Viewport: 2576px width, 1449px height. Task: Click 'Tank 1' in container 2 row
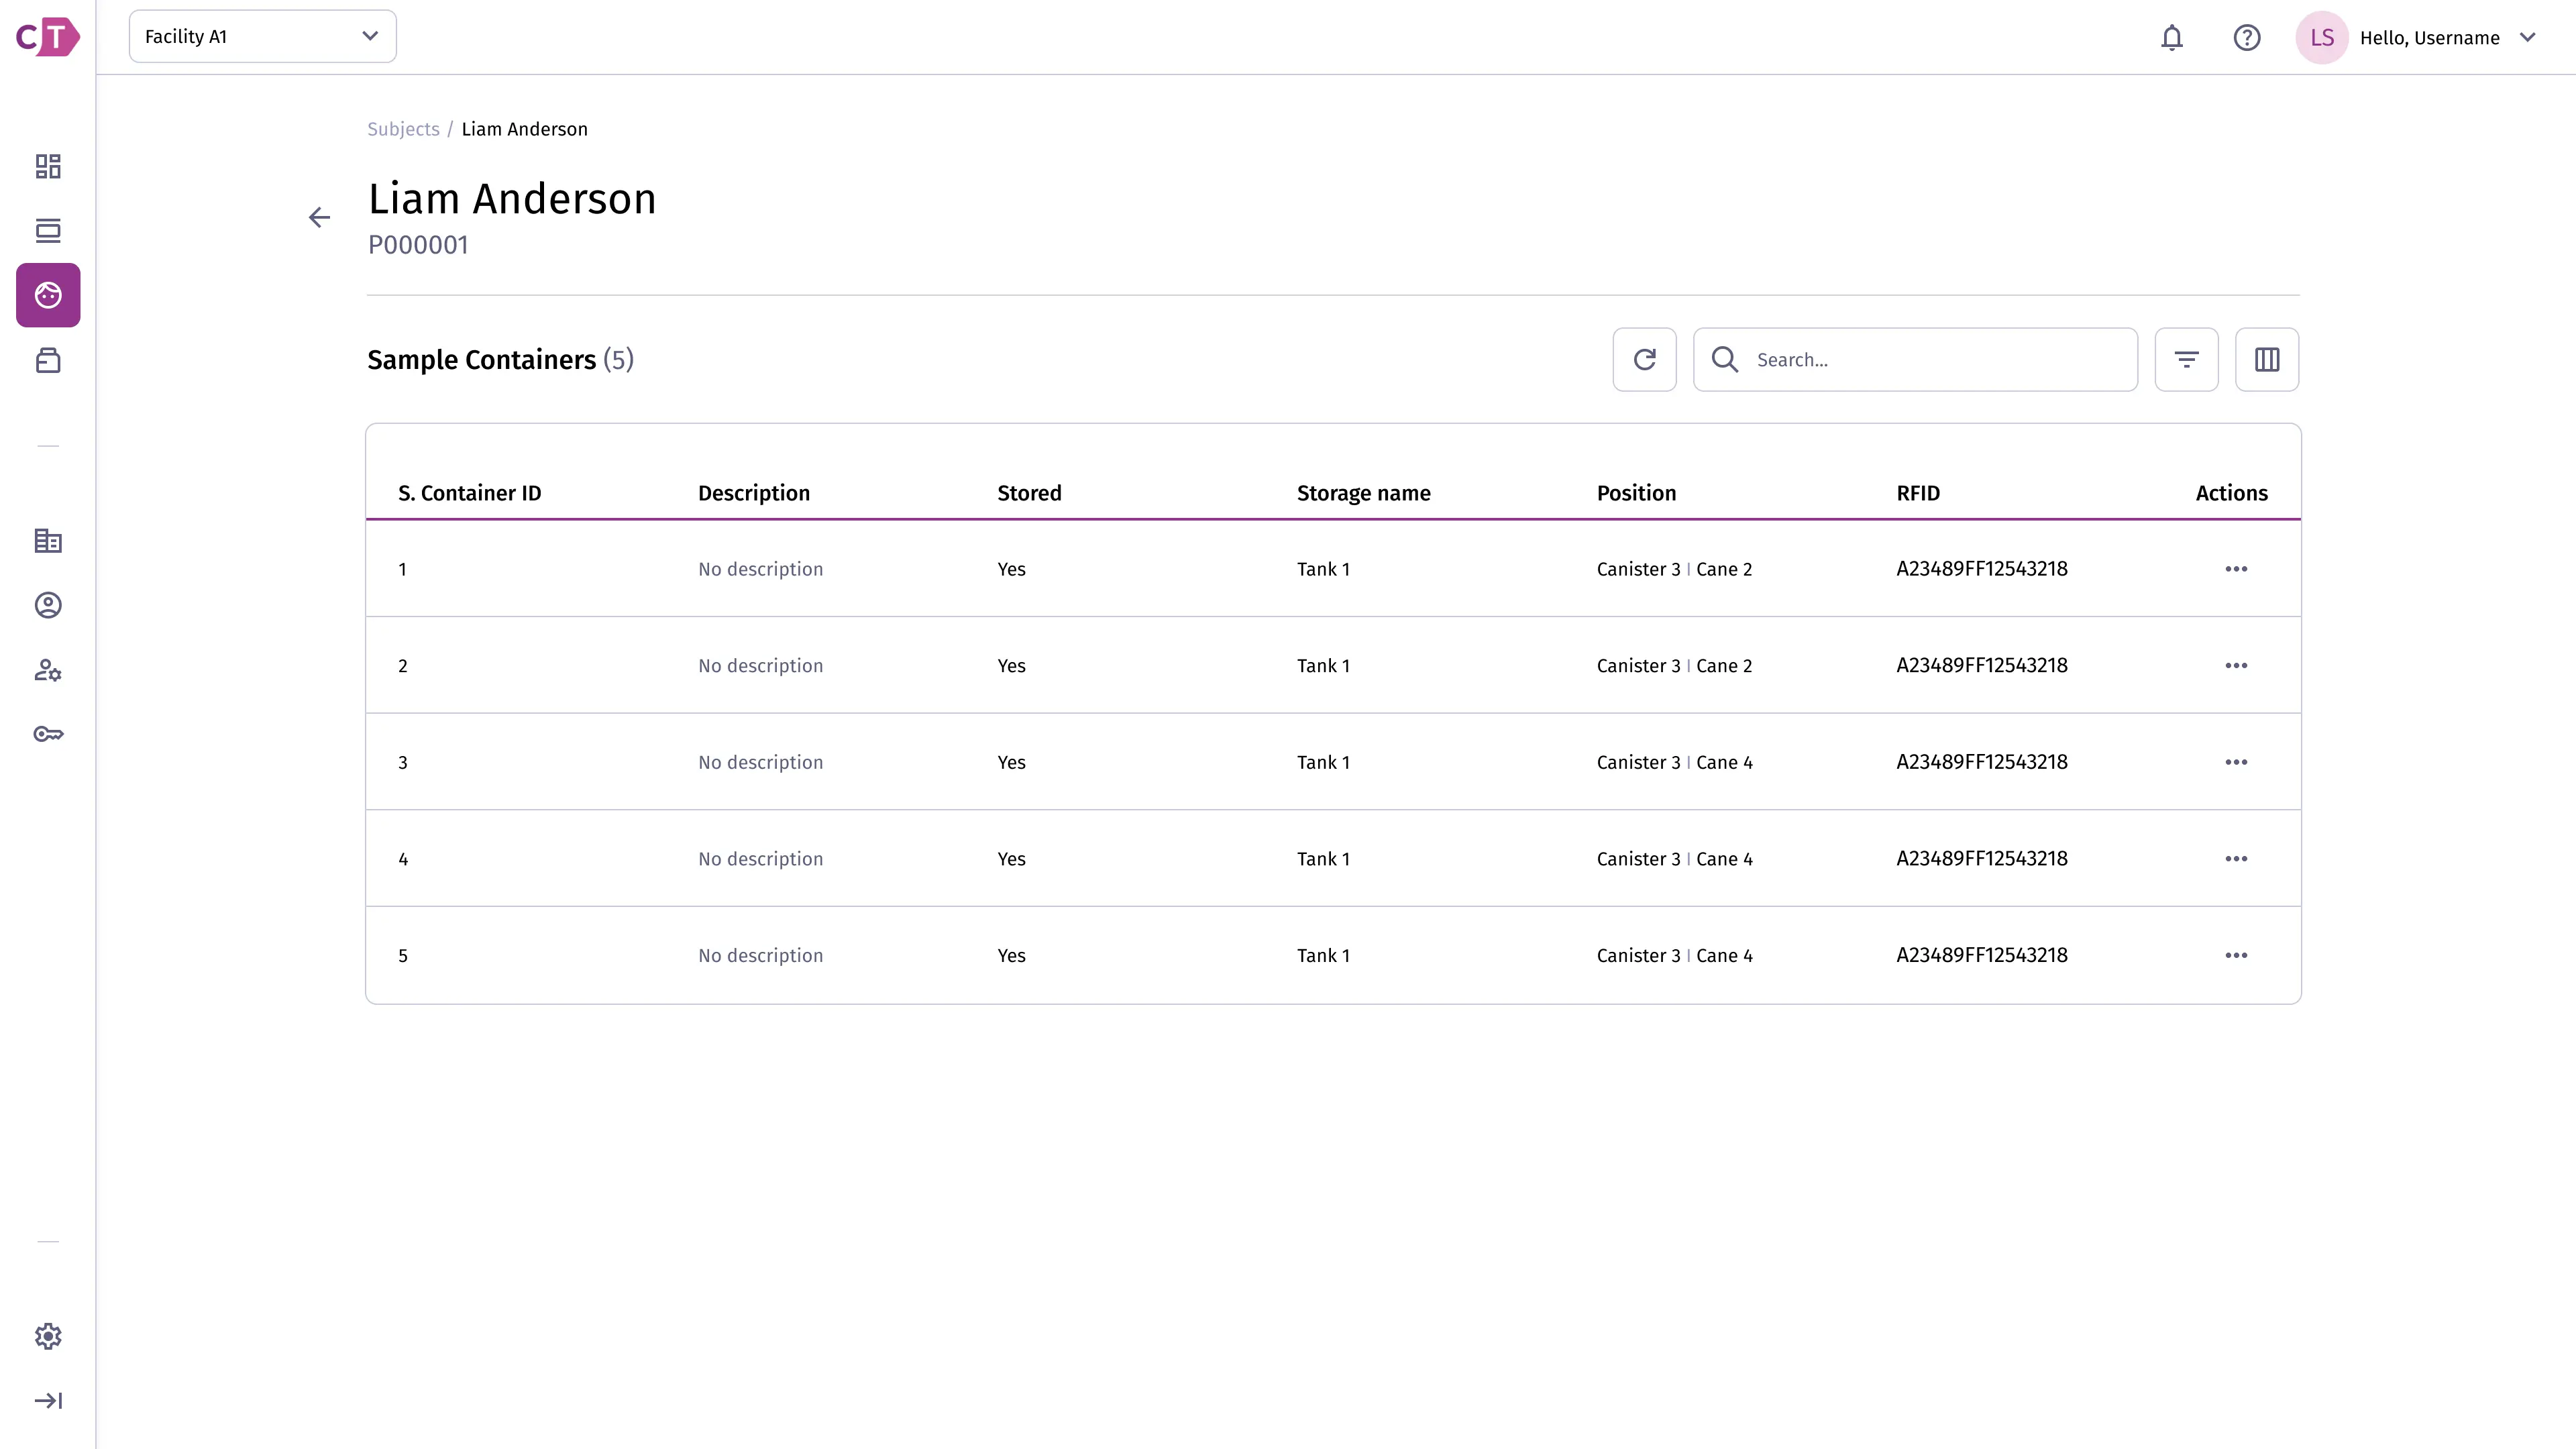(1323, 666)
